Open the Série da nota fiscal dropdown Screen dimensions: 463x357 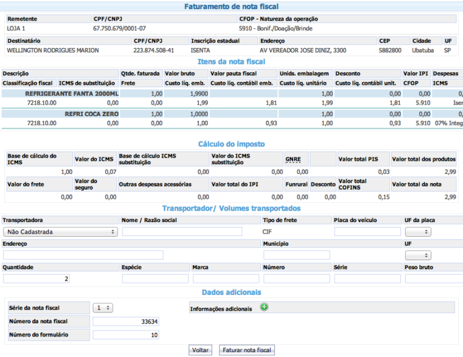pos(103,308)
